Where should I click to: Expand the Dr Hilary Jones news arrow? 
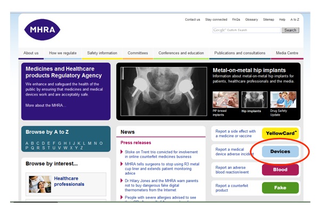click(121, 180)
